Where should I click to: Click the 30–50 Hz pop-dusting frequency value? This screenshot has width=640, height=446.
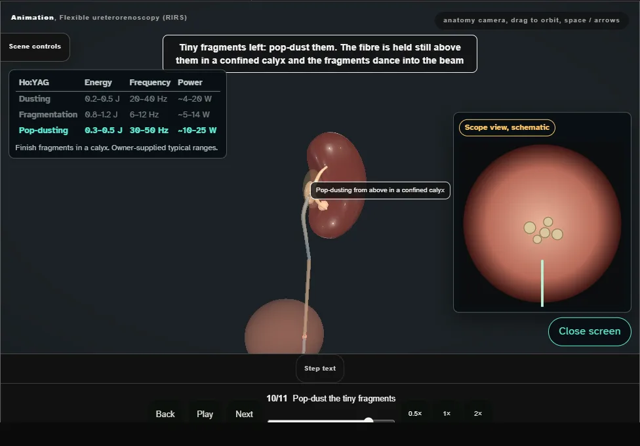click(149, 131)
